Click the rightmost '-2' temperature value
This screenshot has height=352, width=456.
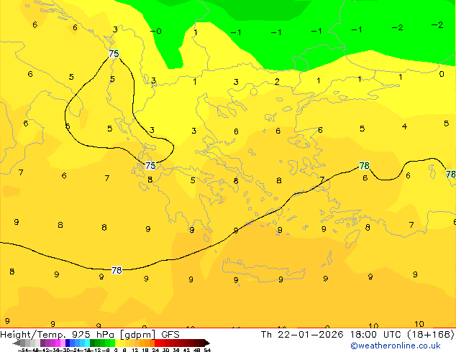point(437,25)
